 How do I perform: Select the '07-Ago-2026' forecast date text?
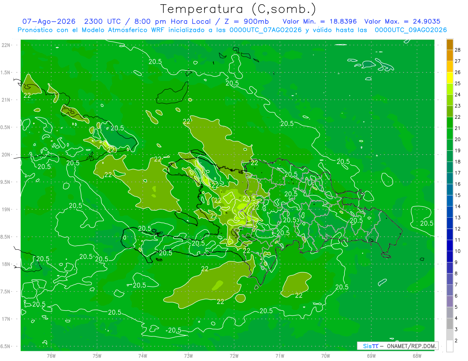click(x=49, y=22)
